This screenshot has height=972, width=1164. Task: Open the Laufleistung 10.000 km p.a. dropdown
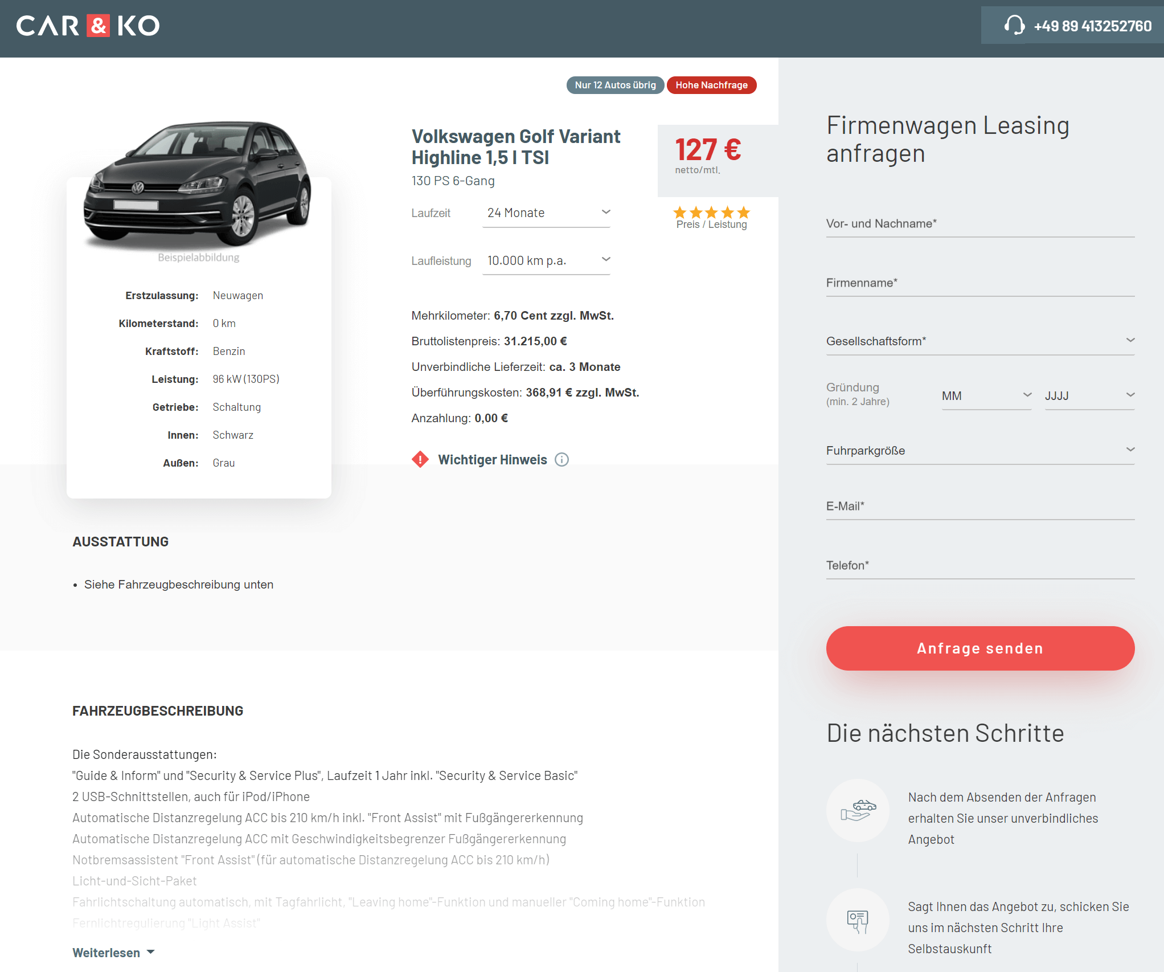click(546, 261)
